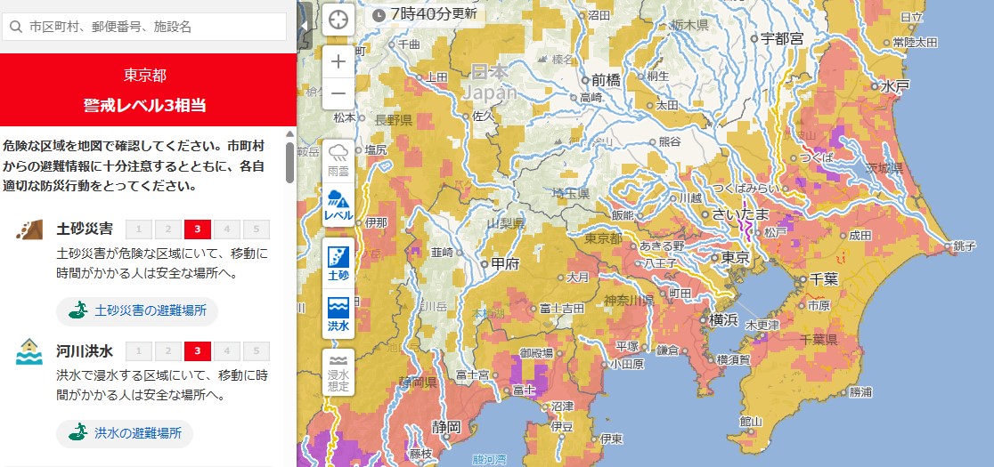Image resolution: width=994 pixels, height=467 pixels.
Task: Toggle the 雨雲 rain cloud layer
Action: pos(338,159)
